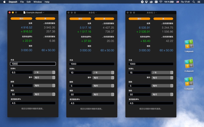This screenshot has width=204, height=127.
Task: Click the US flag input source icon
Action: [x=177, y=2]
